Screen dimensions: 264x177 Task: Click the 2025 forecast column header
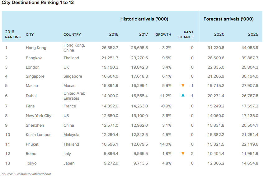[x=253, y=34]
